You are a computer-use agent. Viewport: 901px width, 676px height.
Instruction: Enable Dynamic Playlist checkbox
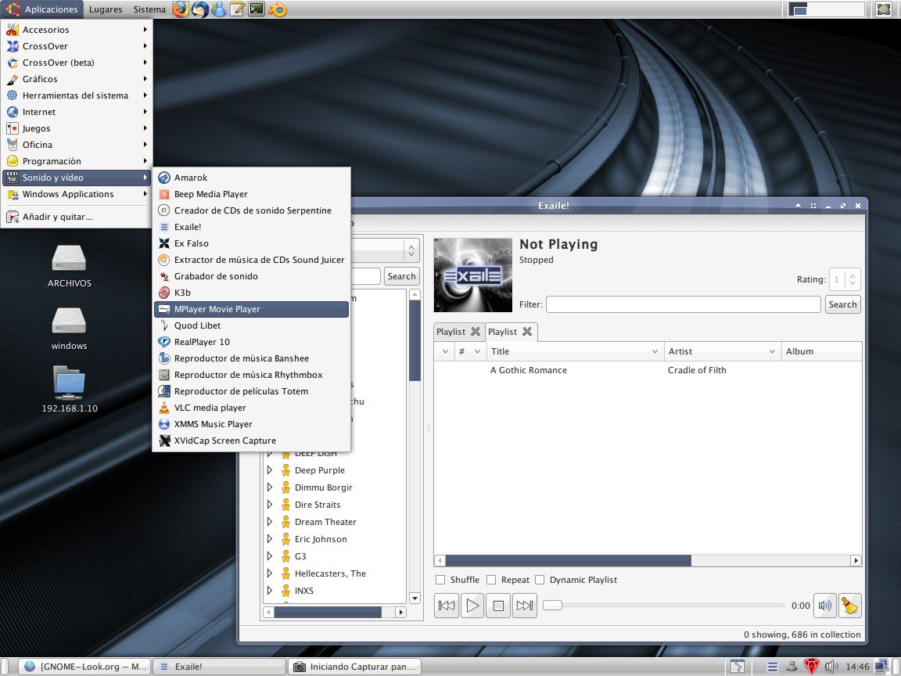(540, 580)
